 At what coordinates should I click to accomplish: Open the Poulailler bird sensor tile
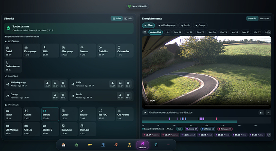(106, 51)
